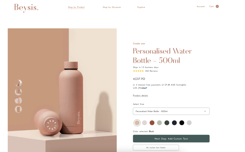Viewport: 245px width, 152px height.
Task: Open the cart item count icon
Action: [217, 6]
